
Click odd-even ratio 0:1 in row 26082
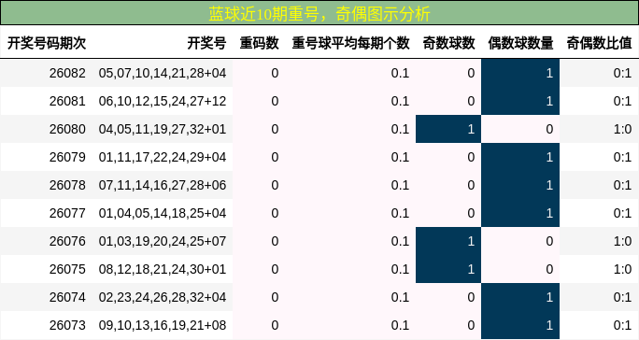coord(622,73)
